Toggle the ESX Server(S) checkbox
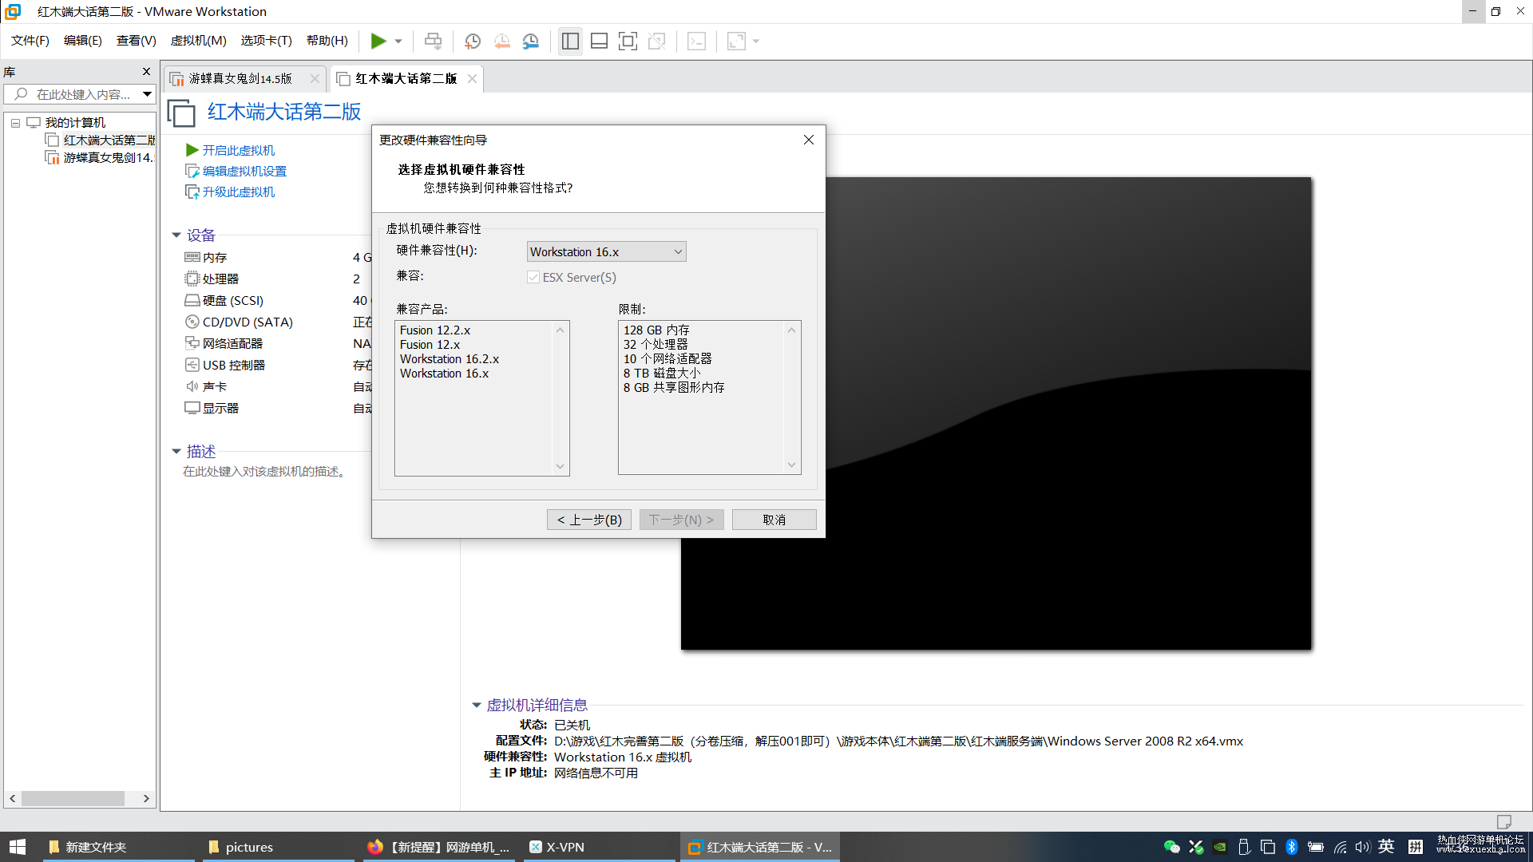 [533, 277]
